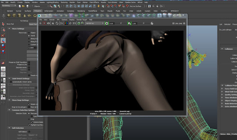Toggle Highlight backfaces checkbox
This screenshot has height=140, width=237.
click(29, 125)
